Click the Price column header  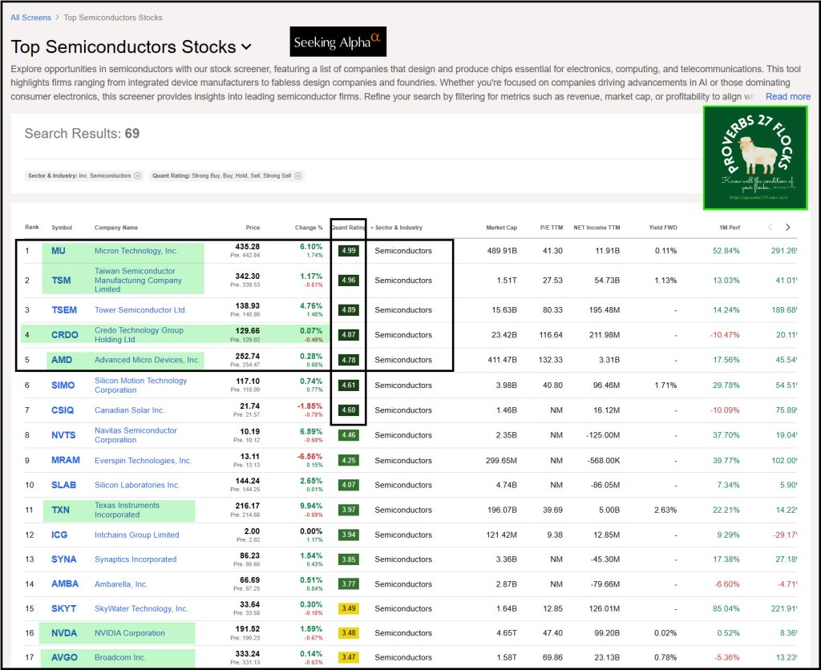click(253, 228)
